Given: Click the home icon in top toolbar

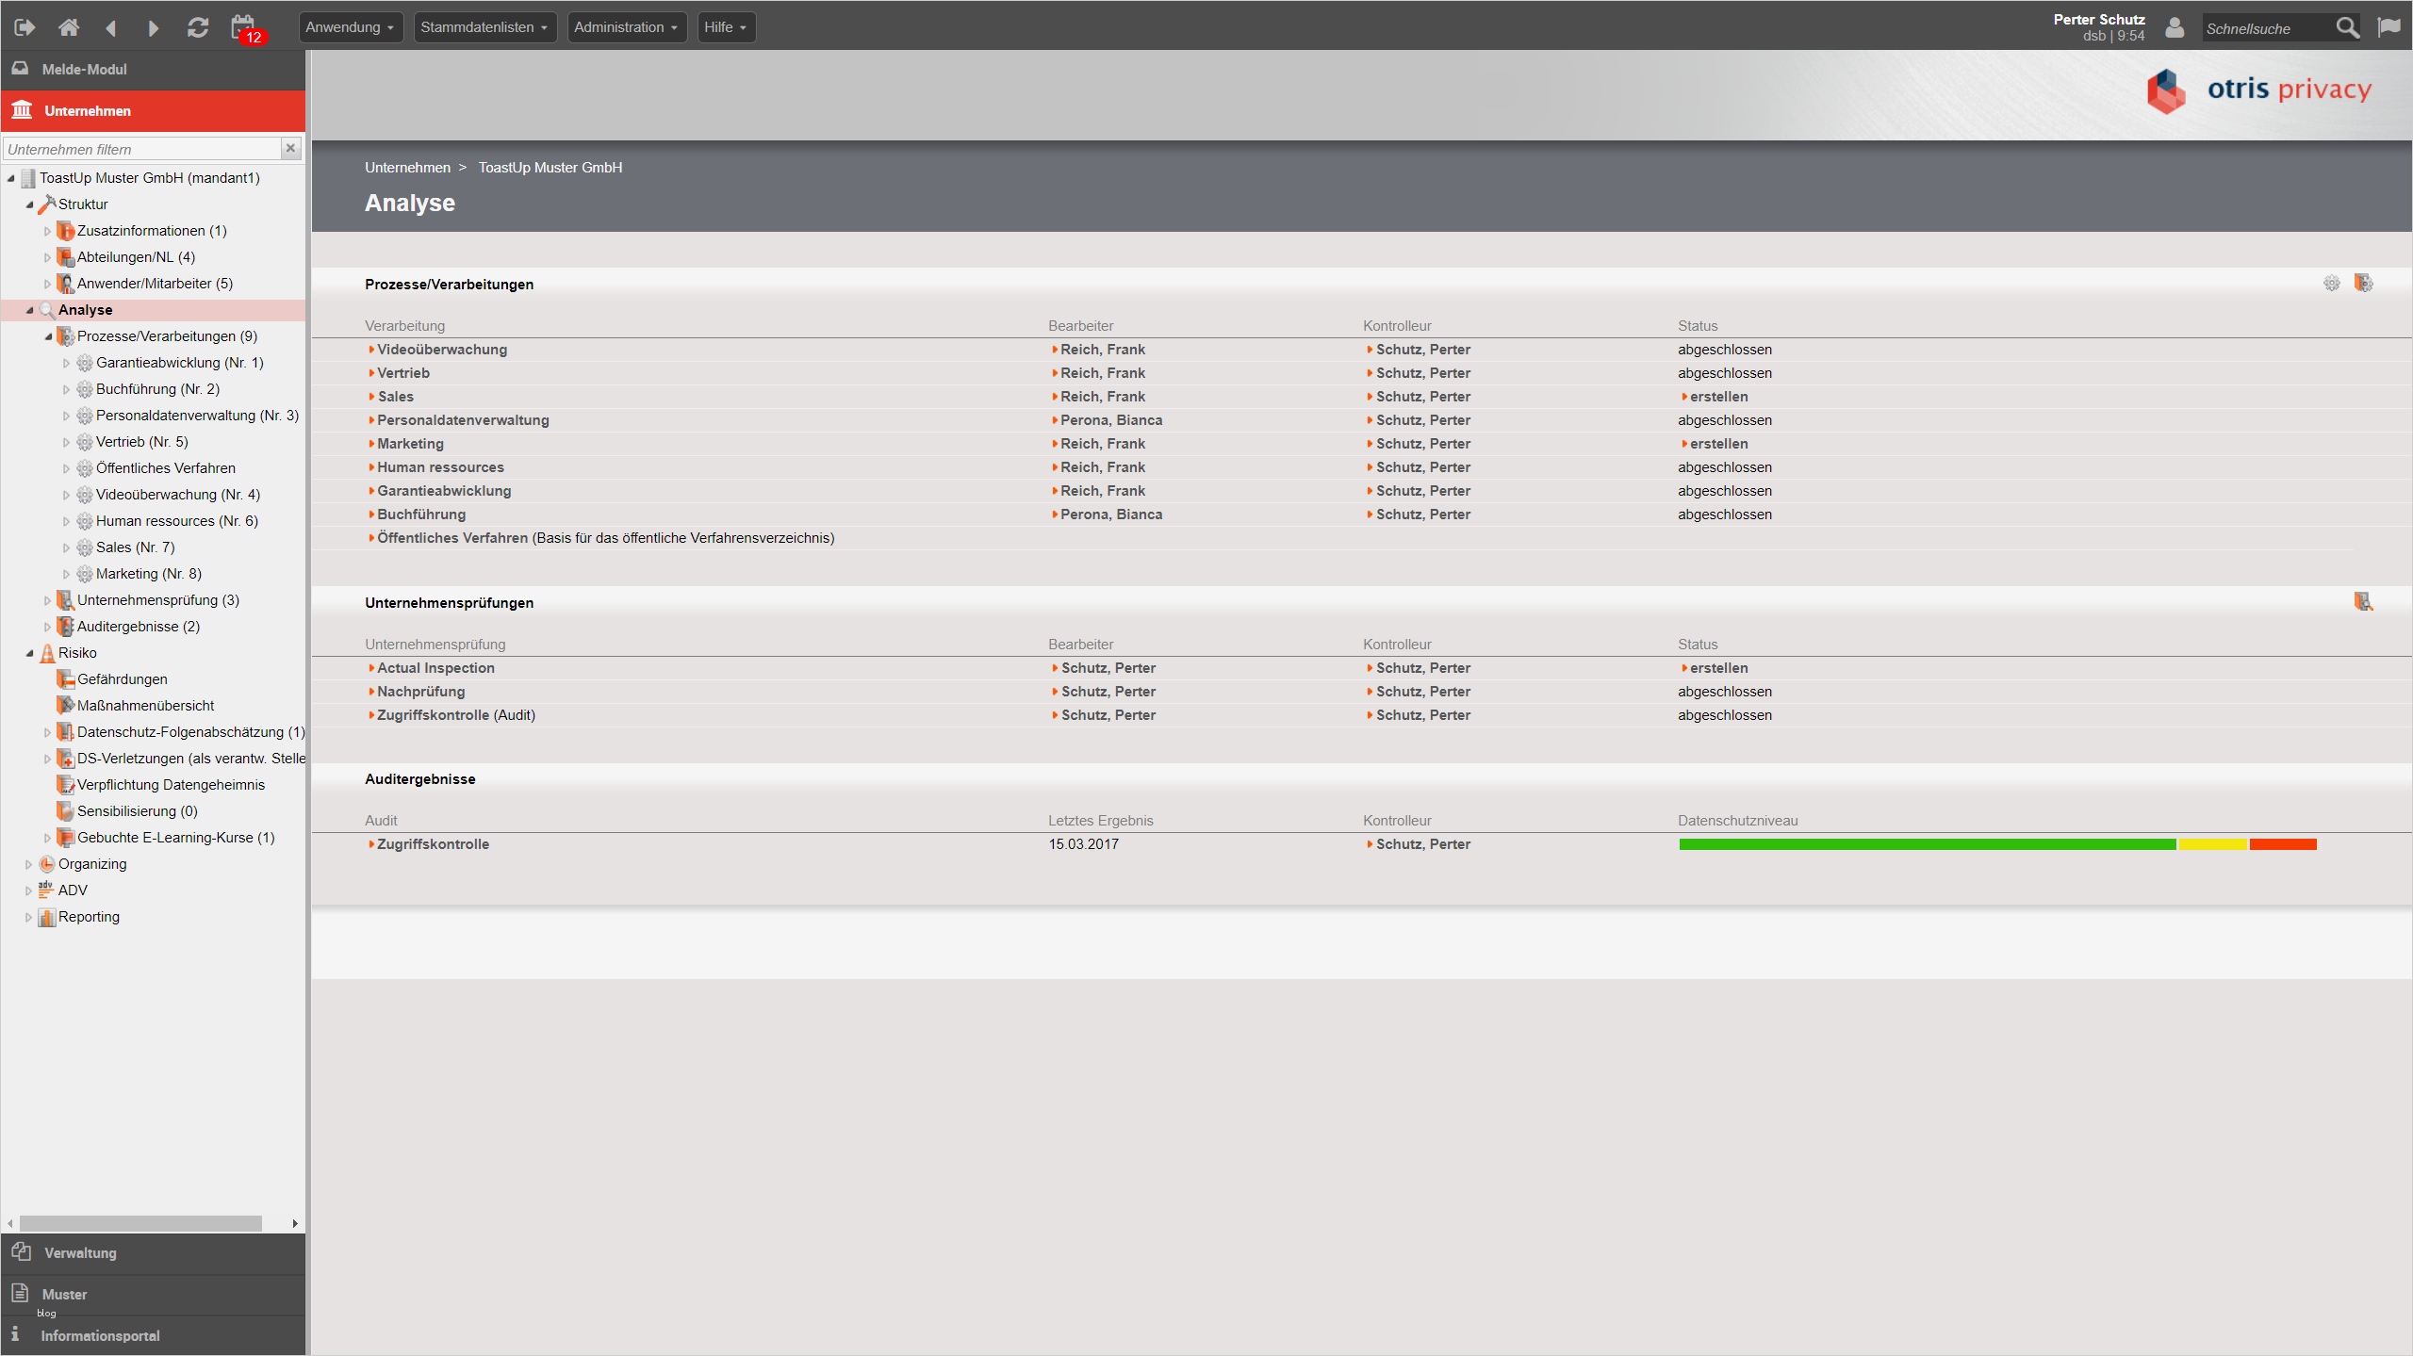Looking at the screenshot, I should (68, 27).
